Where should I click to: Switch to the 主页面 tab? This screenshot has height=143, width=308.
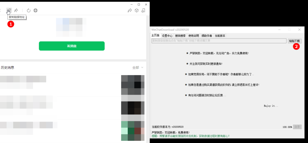155,36
